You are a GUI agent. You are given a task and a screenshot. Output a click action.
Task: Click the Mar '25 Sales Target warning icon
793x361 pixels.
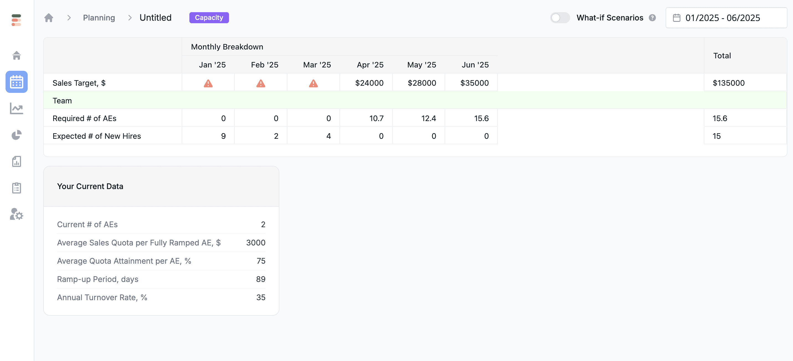click(313, 83)
